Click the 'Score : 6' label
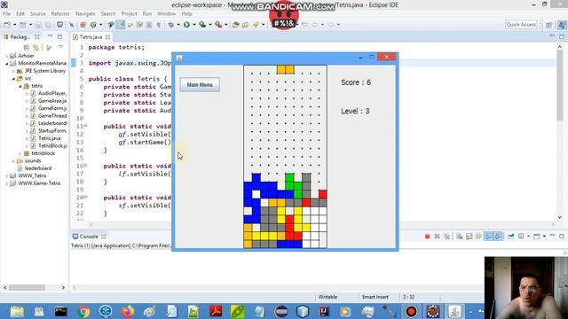 [356, 82]
